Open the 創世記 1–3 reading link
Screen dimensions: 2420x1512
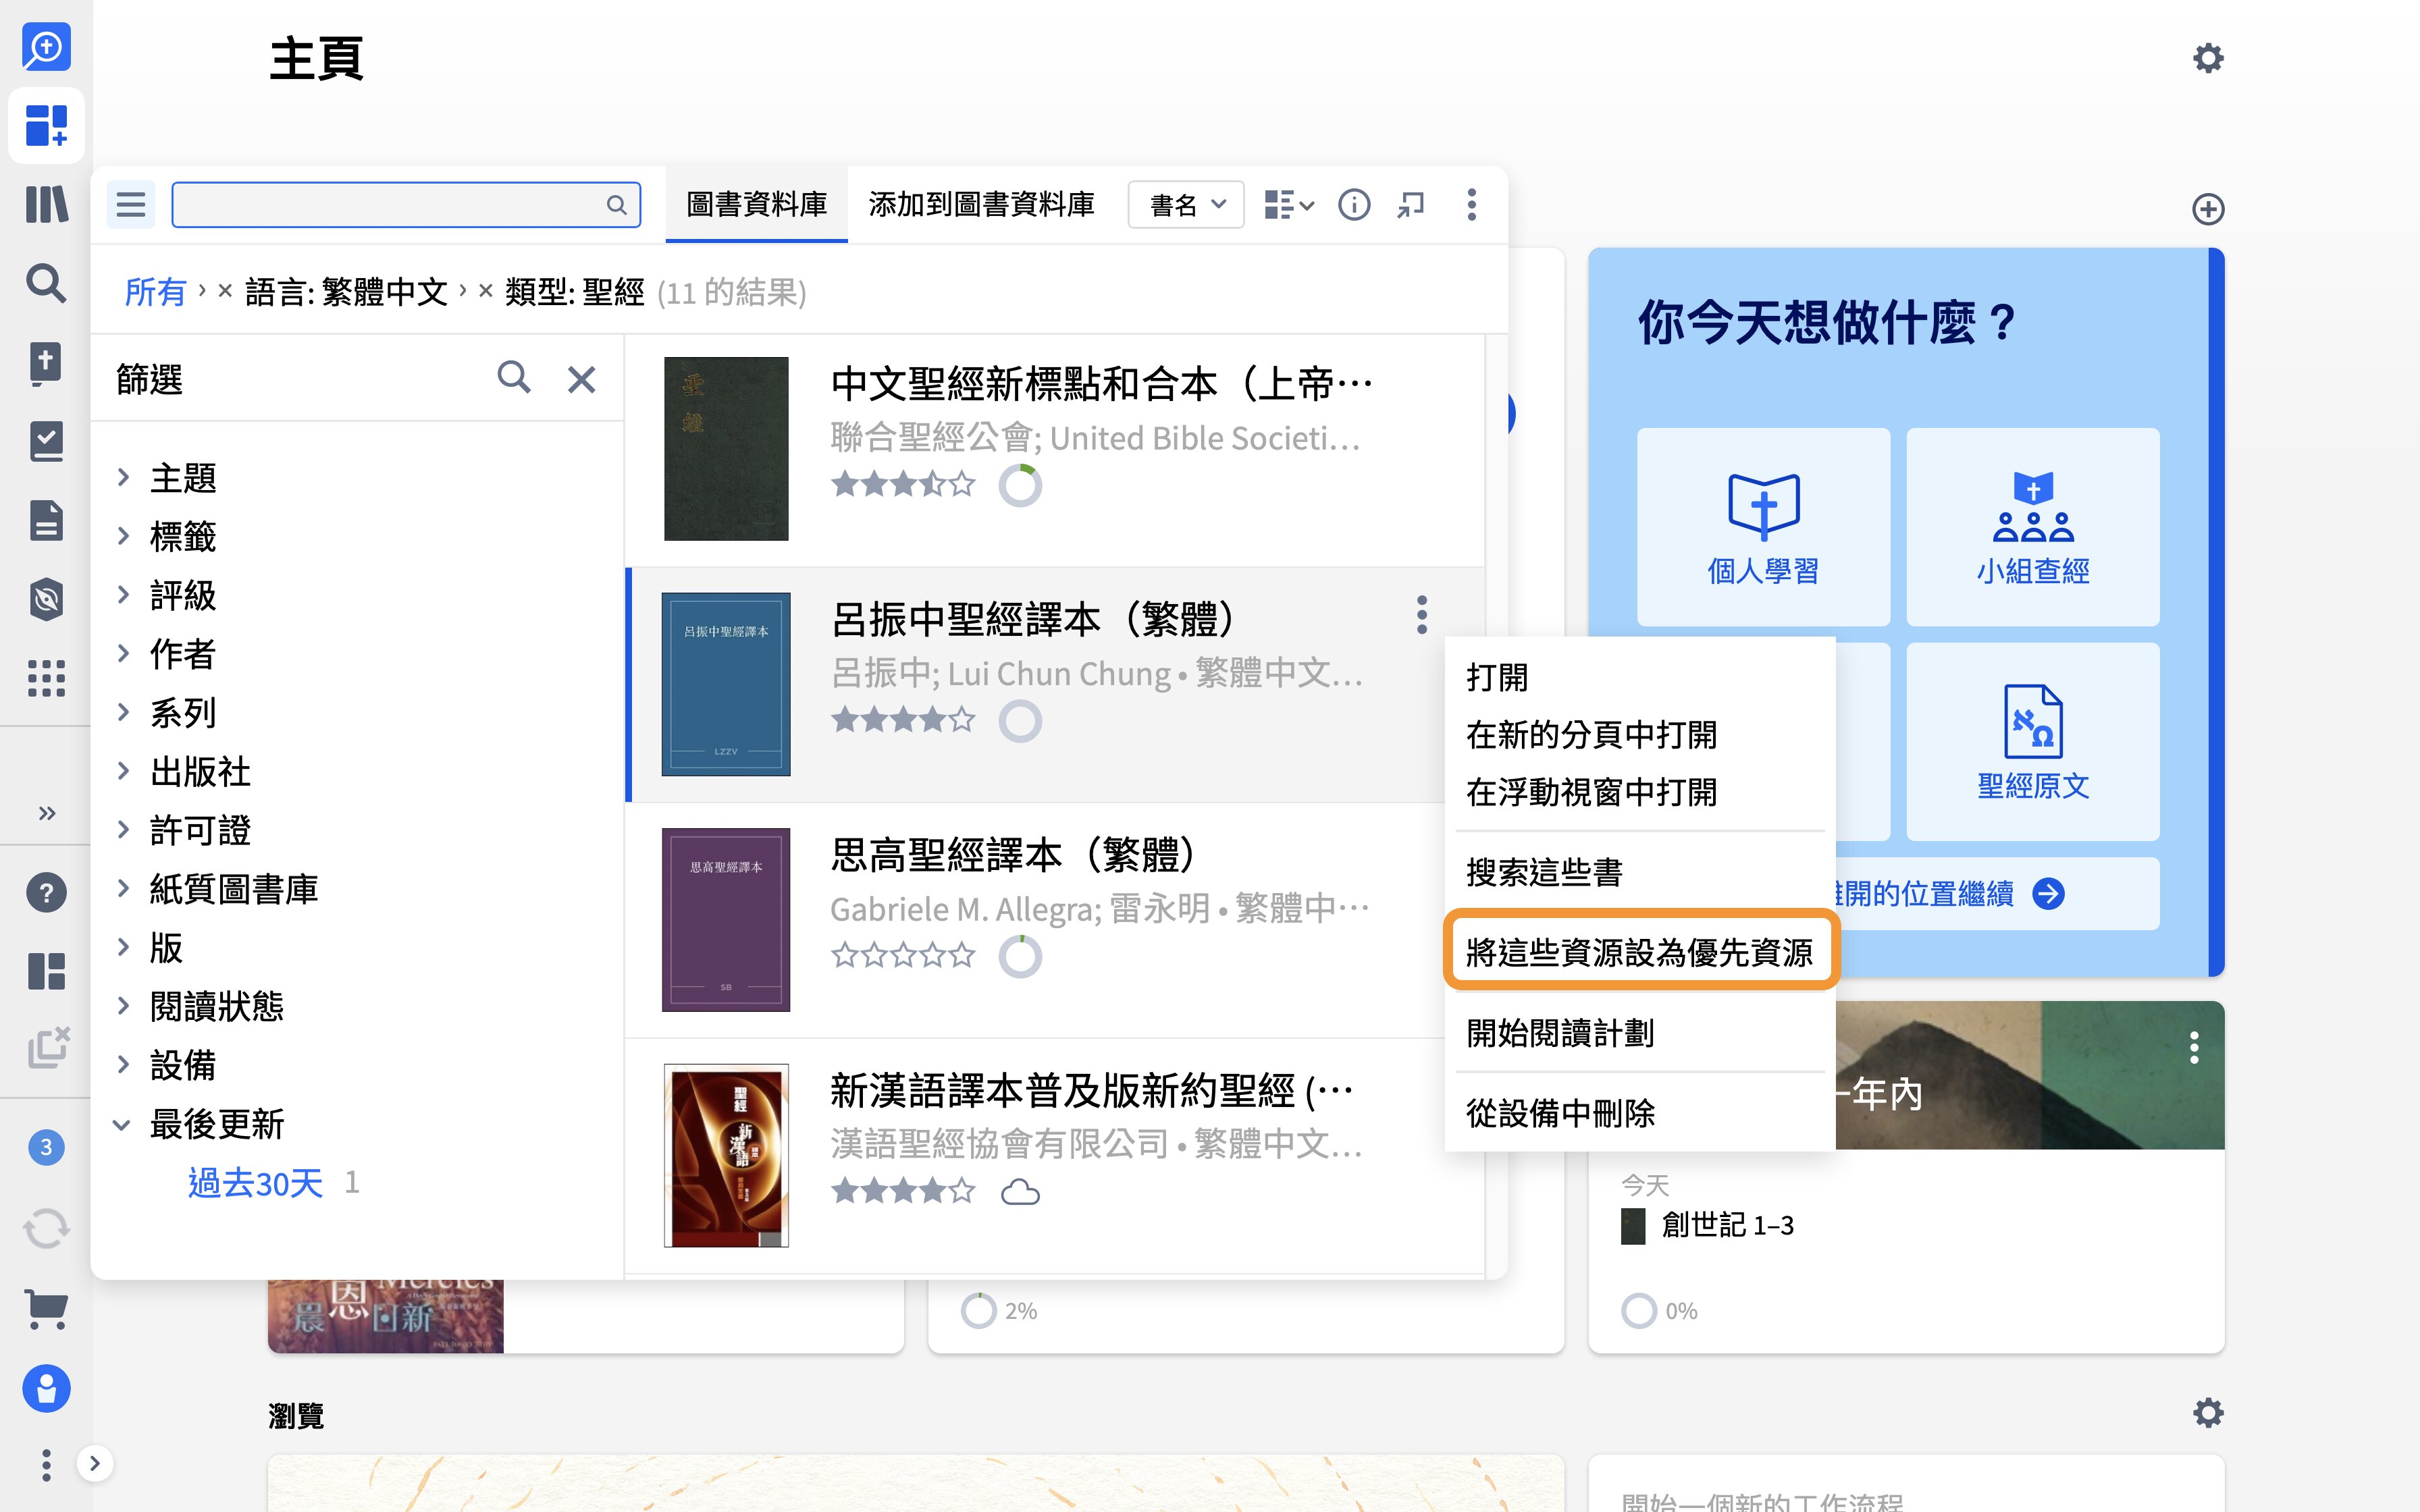coord(1727,1225)
